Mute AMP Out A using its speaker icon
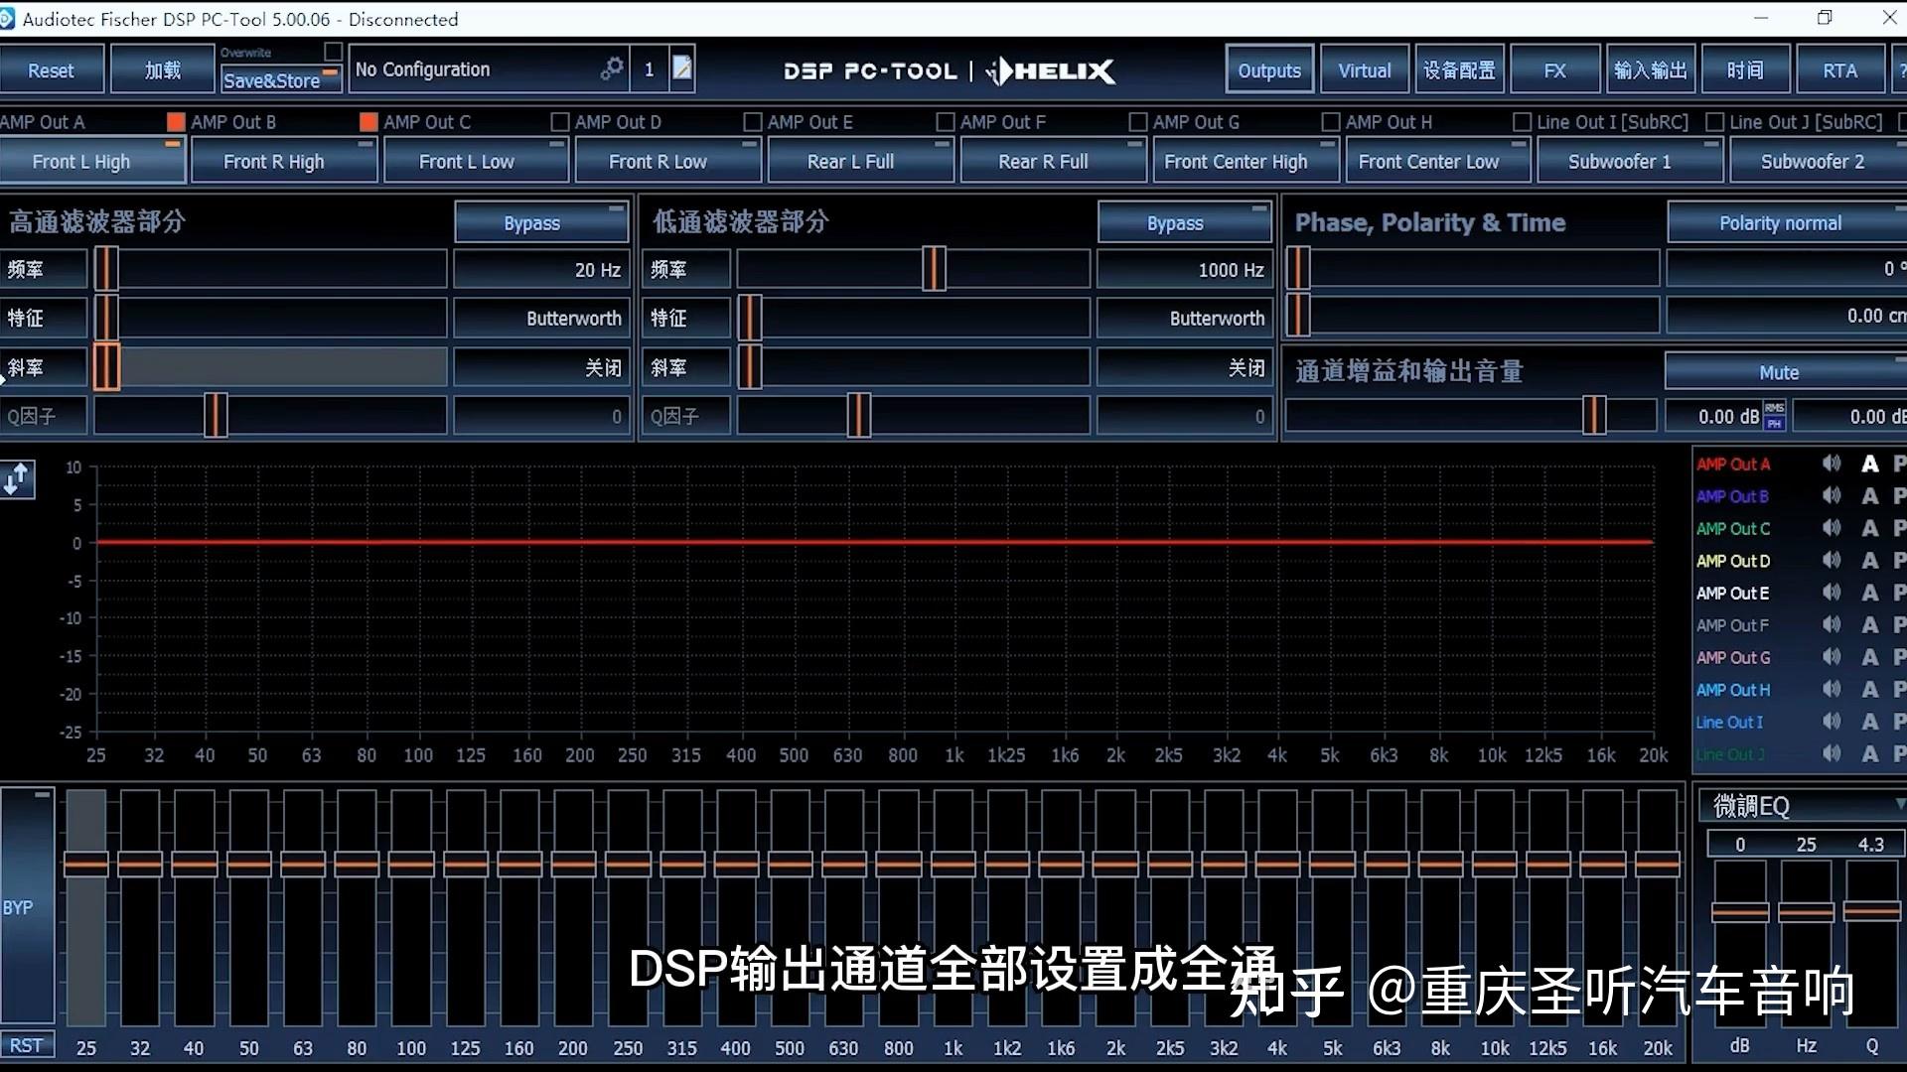 [x=1833, y=464]
